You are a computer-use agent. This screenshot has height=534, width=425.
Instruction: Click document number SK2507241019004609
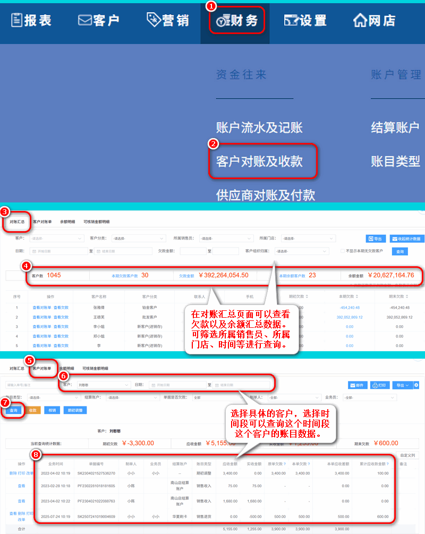pos(96,516)
